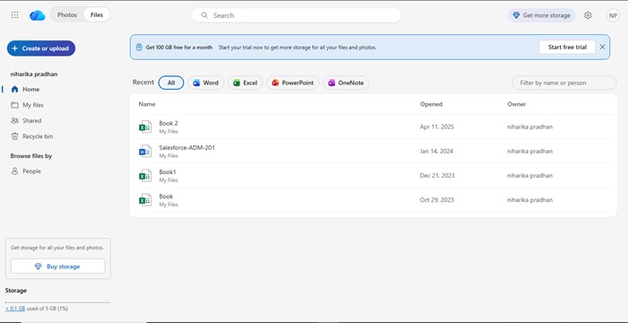Viewport: 628px width, 323px height.
Task: Click the Dec 21, 2023 date
Action: [437, 176]
